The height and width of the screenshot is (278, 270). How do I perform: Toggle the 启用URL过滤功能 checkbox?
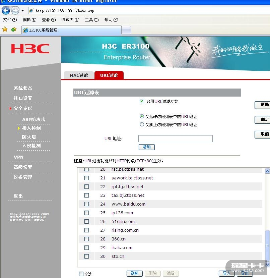click(x=142, y=101)
